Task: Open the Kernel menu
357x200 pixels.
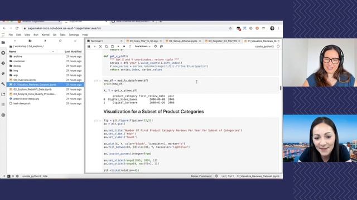Action: pyautogui.click(x=46, y=35)
